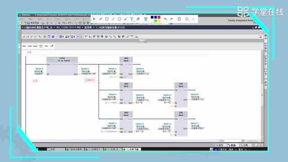Select the top AND Word block
The width and height of the screenshot is (288, 162).
coord(126,67)
